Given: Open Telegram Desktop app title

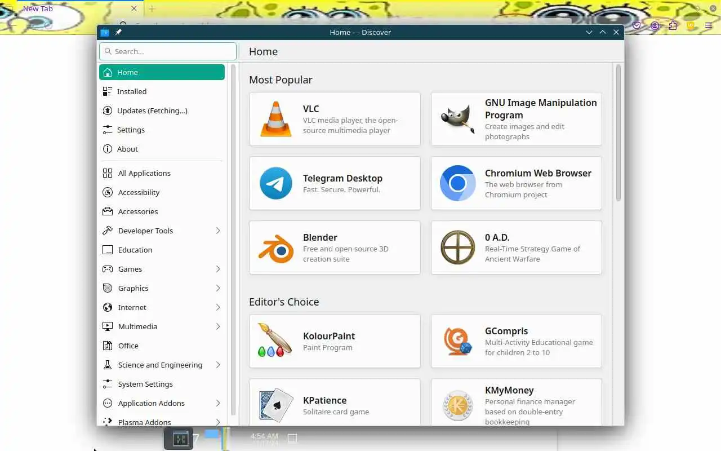Looking at the screenshot, I should pyautogui.click(x=342, y=178).
